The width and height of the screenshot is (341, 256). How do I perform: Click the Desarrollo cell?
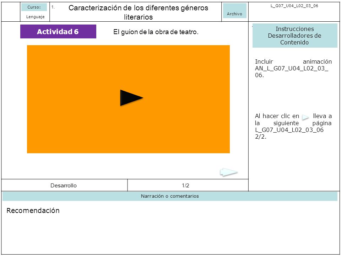coord(64,185)
